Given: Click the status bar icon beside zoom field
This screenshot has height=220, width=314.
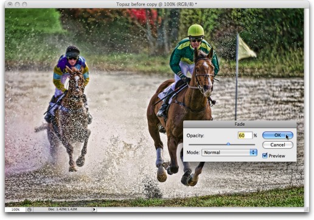Looking at the screenshot, I should coord(29,210).
